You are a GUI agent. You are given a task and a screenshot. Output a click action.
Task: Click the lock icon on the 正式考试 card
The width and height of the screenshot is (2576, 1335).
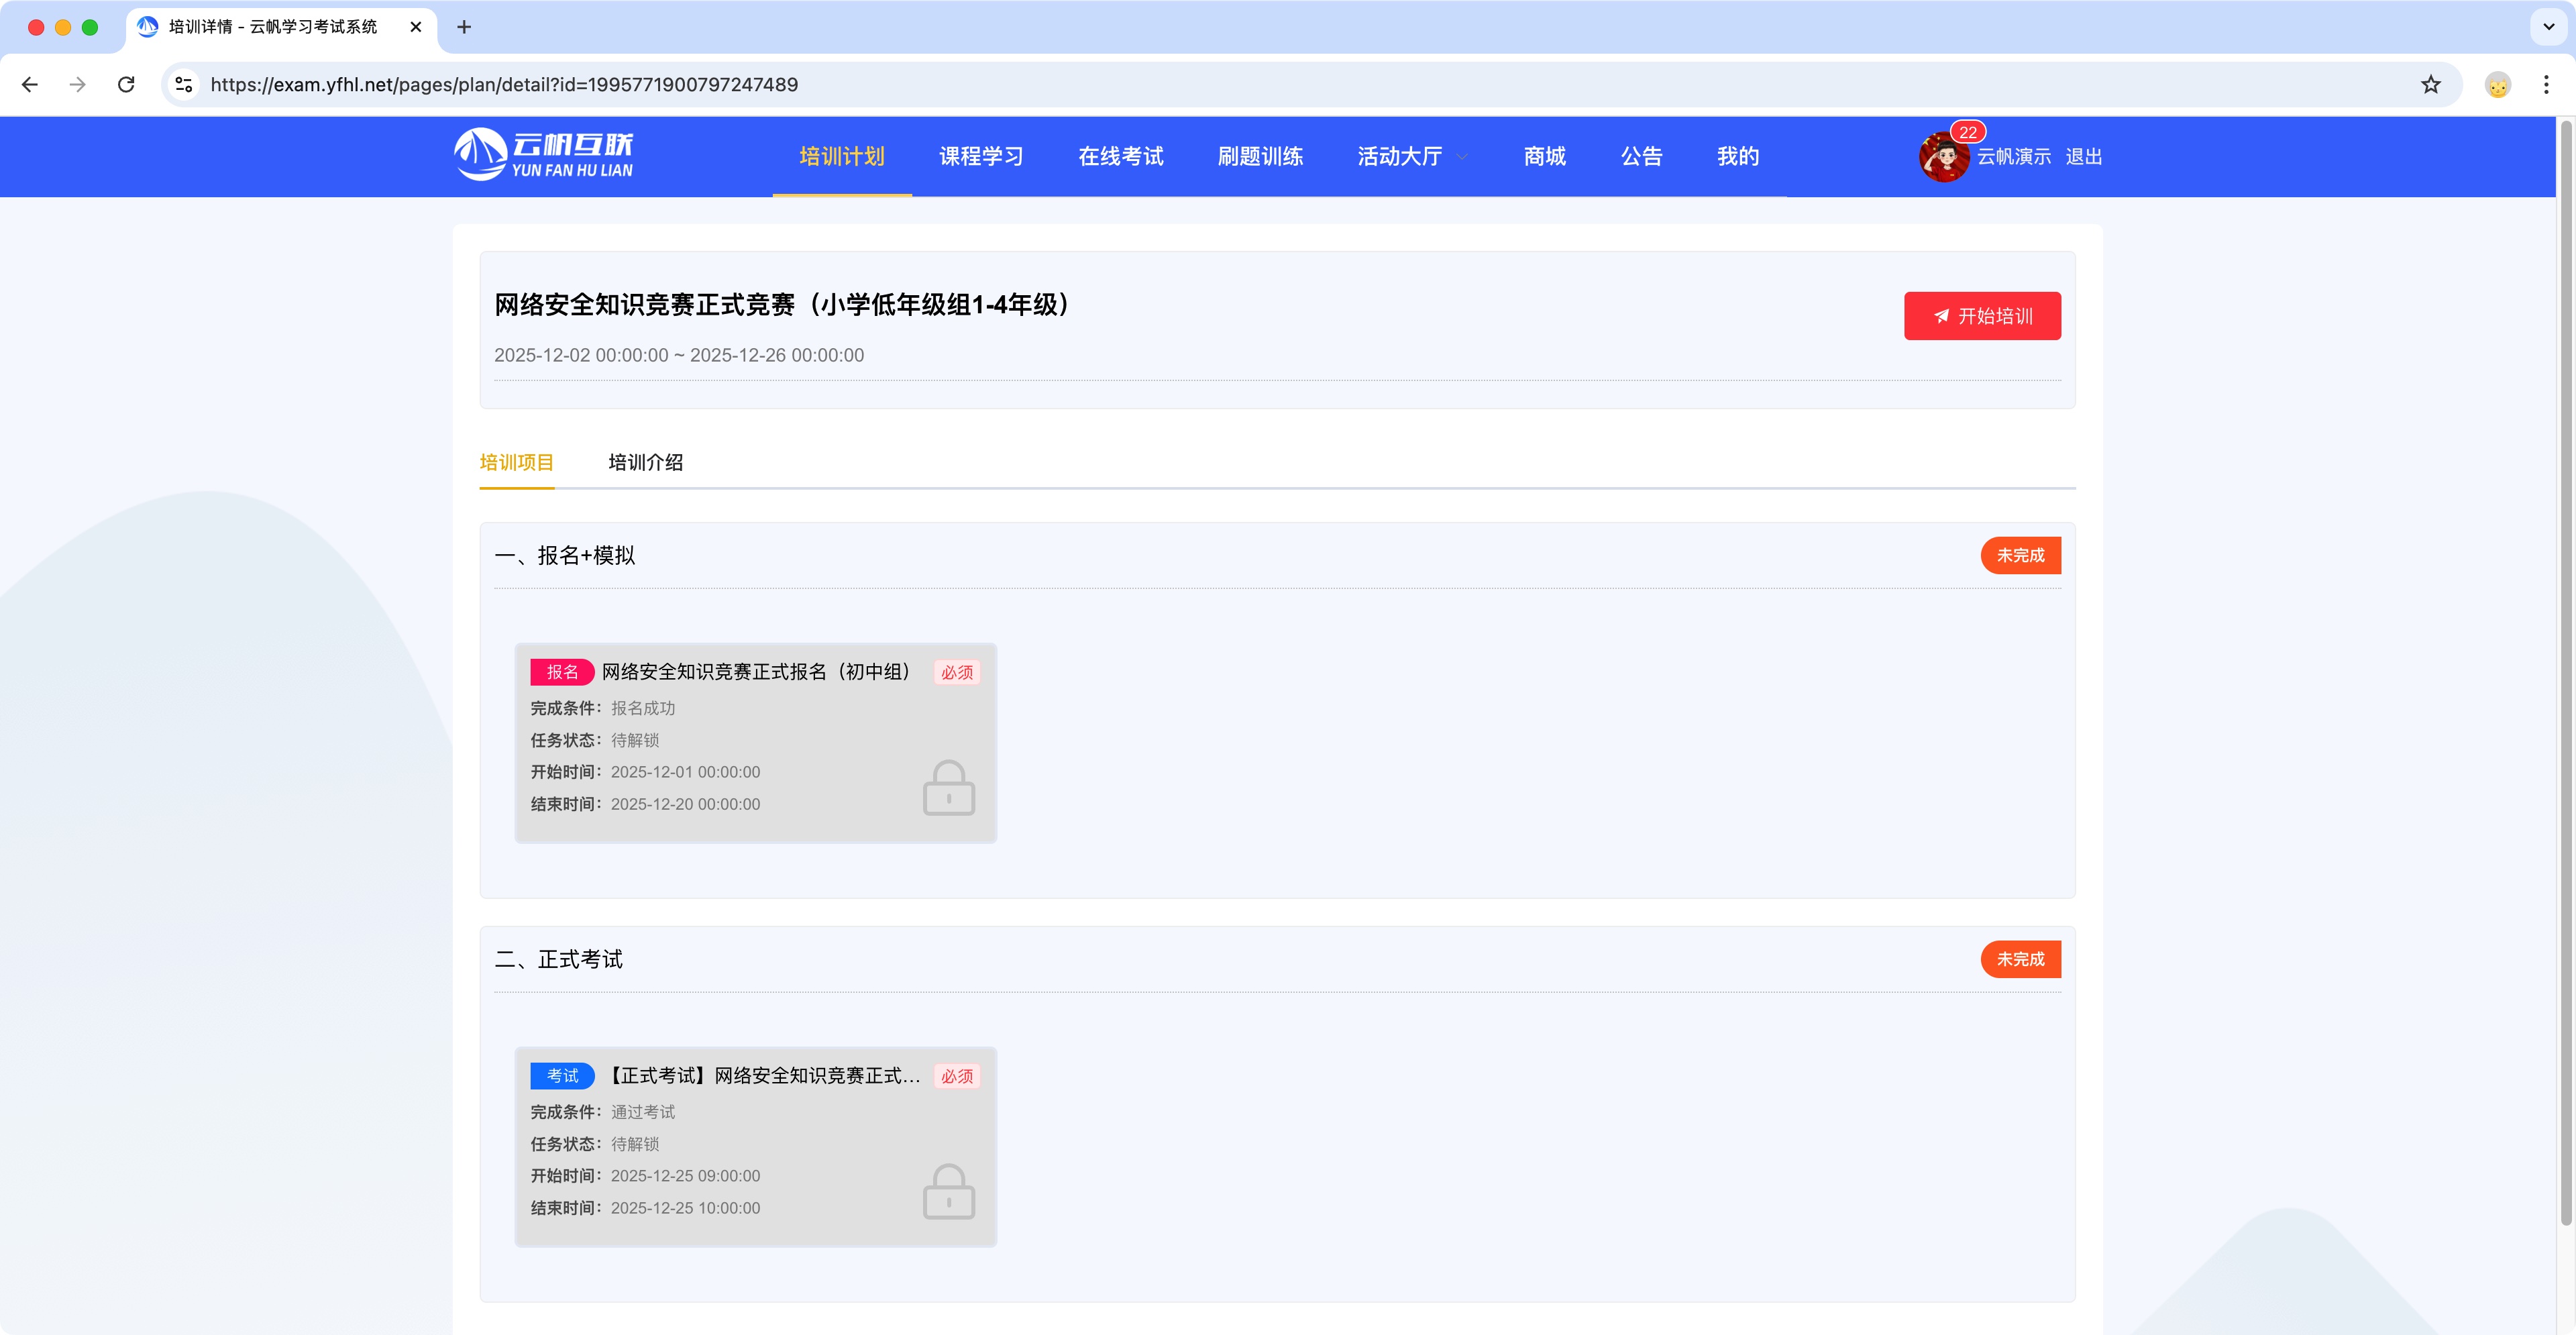click(x=948, y=1192)
